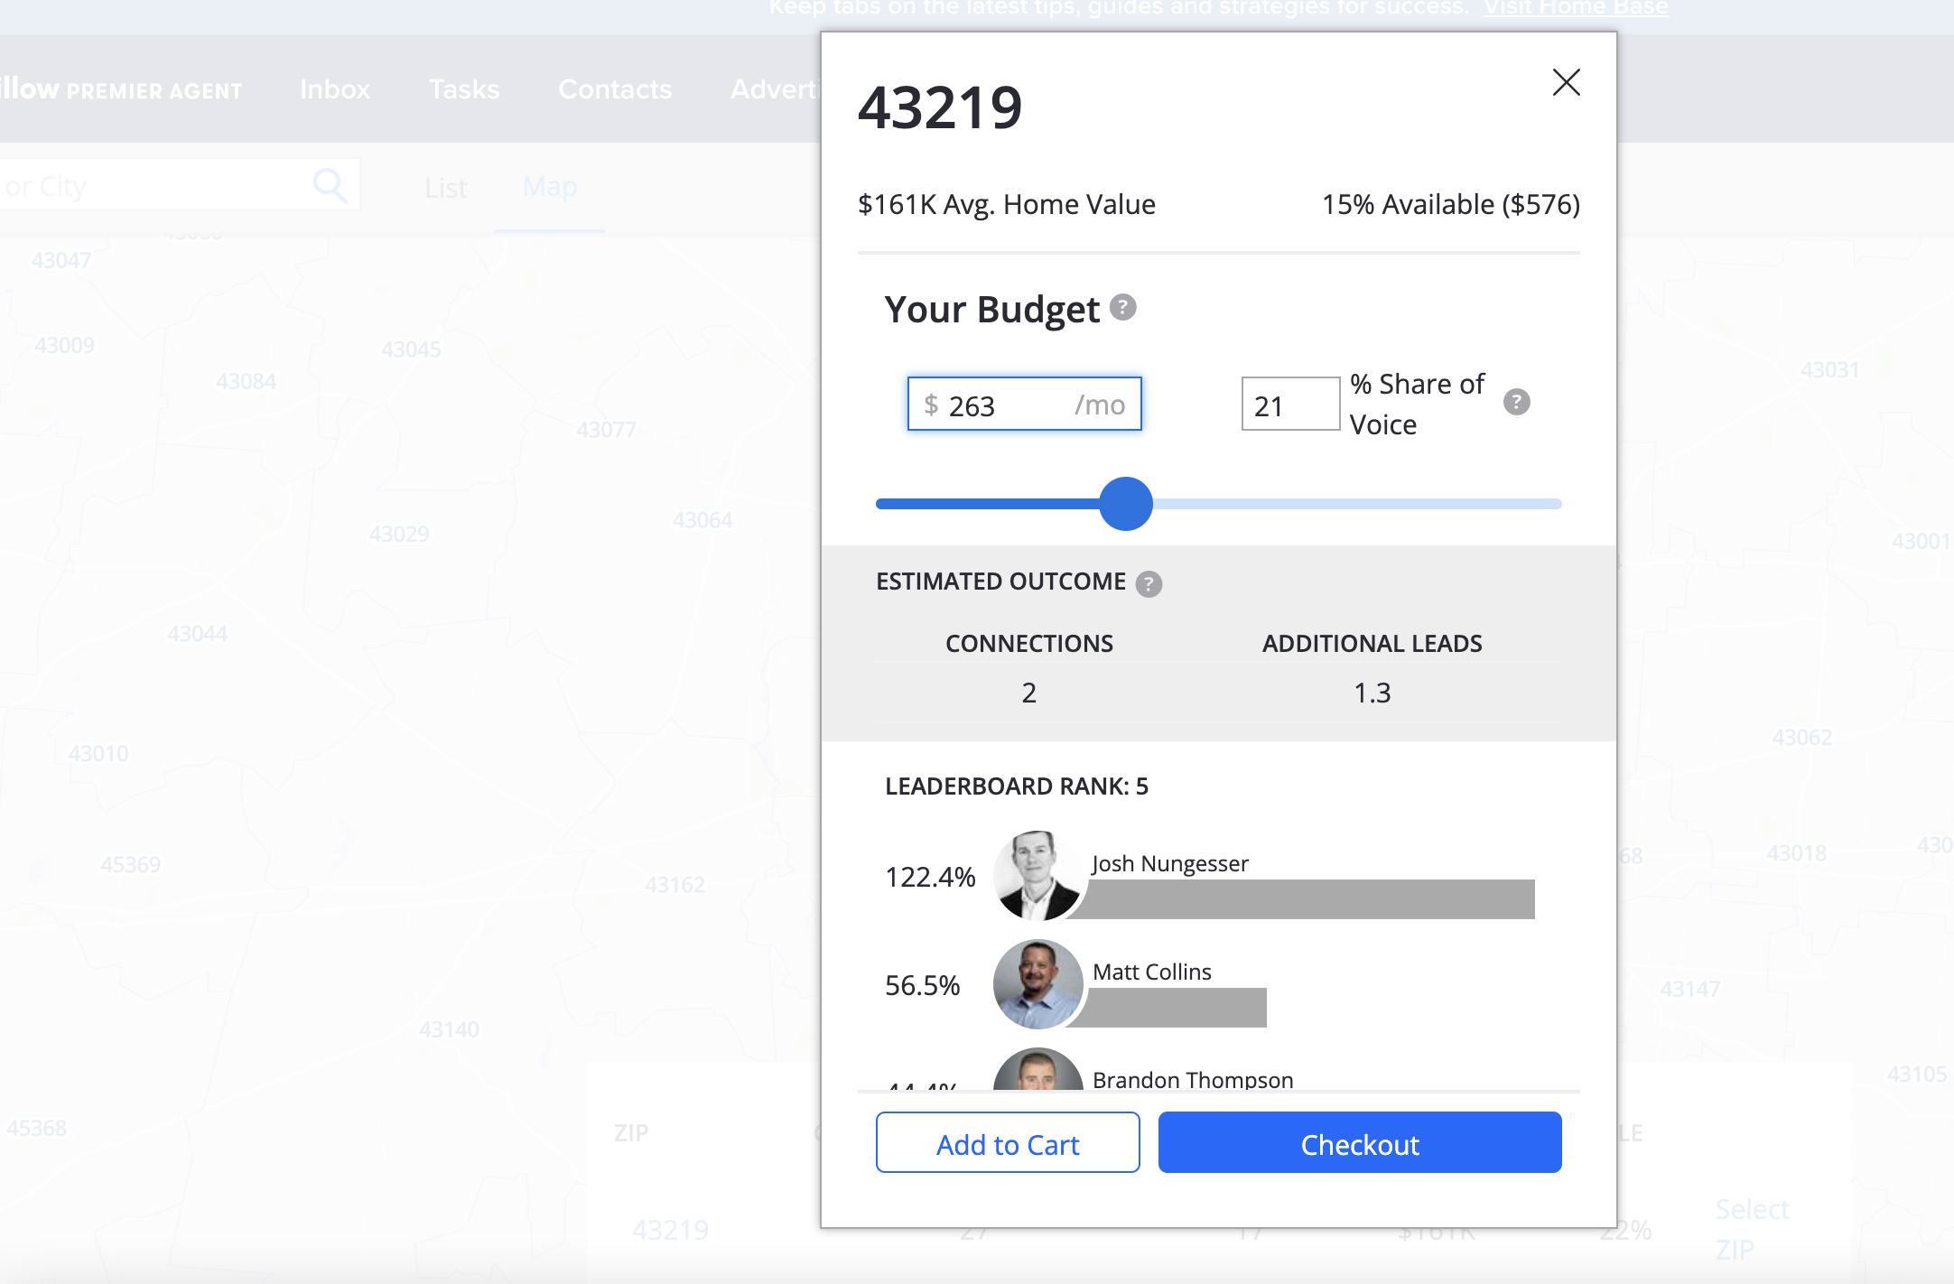Image resolution: width=1954 pixels, height=1284 pixels.
Task: Click the Your Budget help icon
Action: click(1122, 308)
